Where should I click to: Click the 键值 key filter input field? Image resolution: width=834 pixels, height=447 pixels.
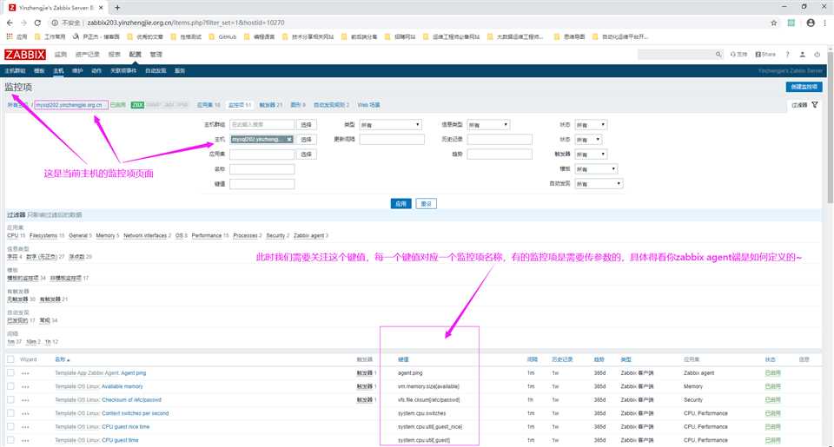pyautogui.click(x=261, y=184)
